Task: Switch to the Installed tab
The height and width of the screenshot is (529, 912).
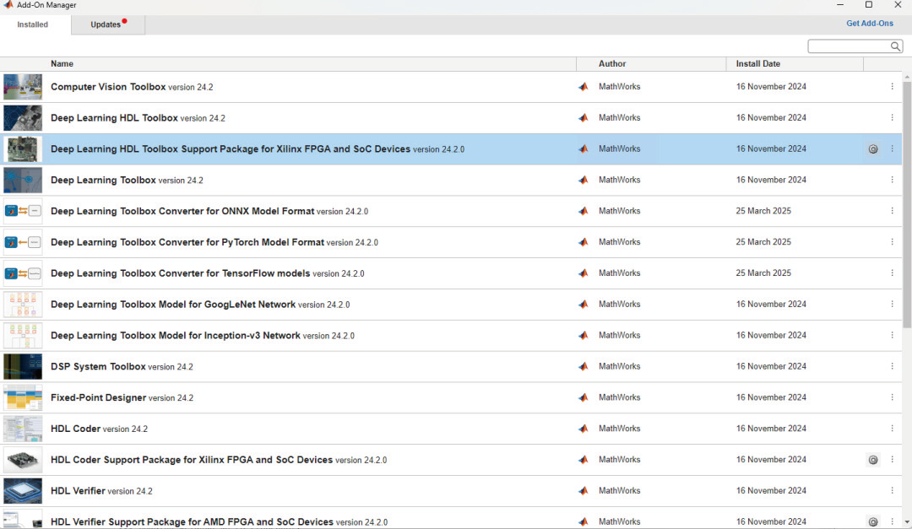Action: pos(33,24)
